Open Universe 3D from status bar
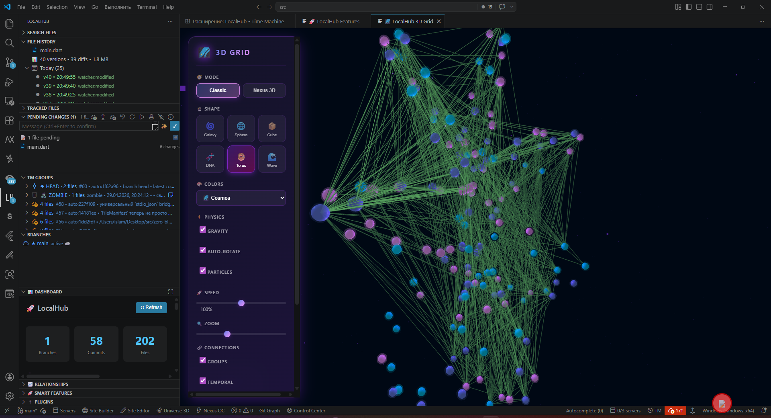 pos(173,411)
